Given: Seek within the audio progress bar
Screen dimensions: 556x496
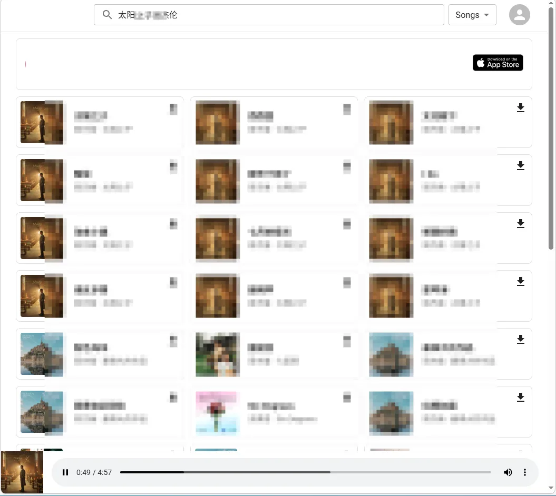Looking at the screenshot, I should (305, 472).
